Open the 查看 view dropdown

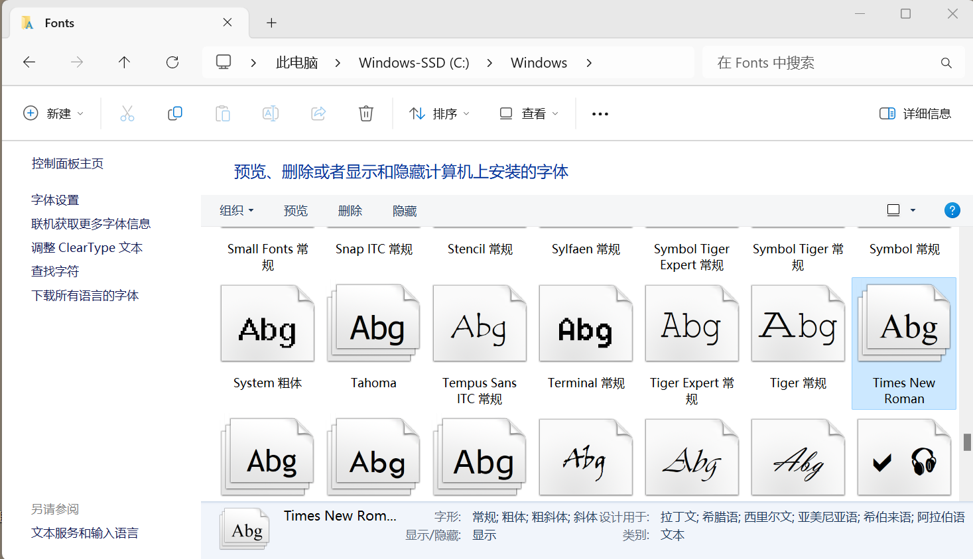529,113
